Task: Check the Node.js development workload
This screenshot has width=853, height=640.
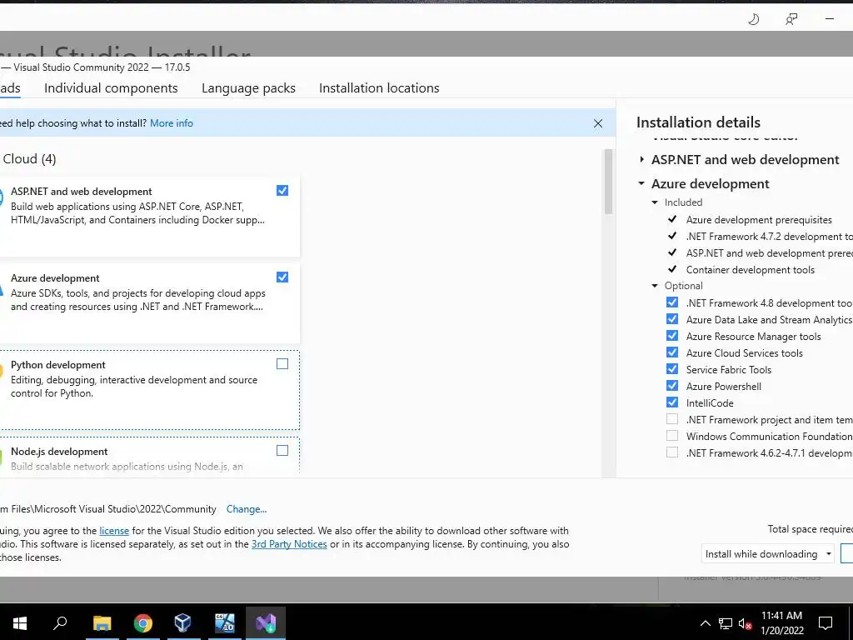Action: click(x=282, y=450)
